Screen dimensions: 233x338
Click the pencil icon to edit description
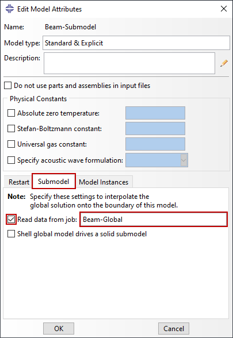pyautogui.click(x=224, y=63)
